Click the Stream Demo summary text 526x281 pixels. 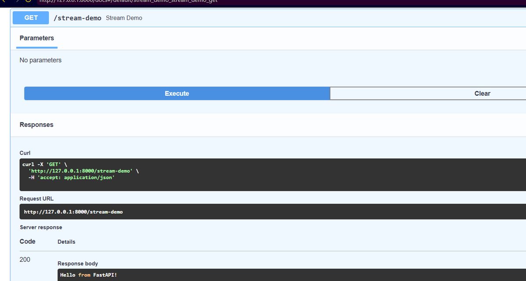point(124,18)
